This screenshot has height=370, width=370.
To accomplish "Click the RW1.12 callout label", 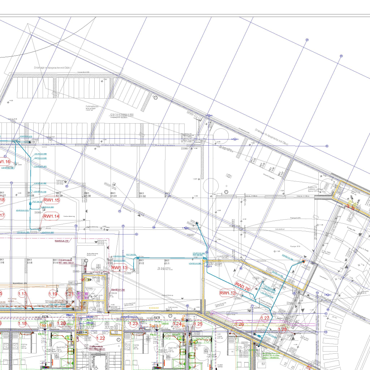I will (x=228, y=293).
